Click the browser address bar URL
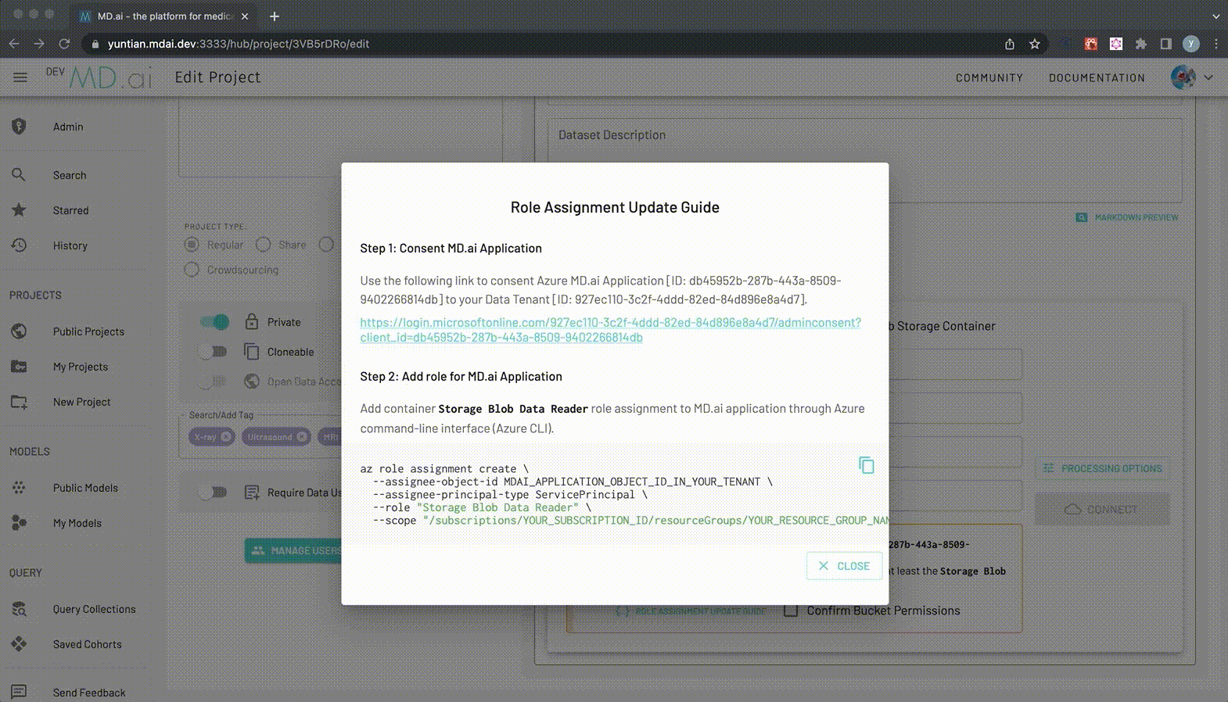Viewport: 1228px width, 702px height. (x=239, y=44)
